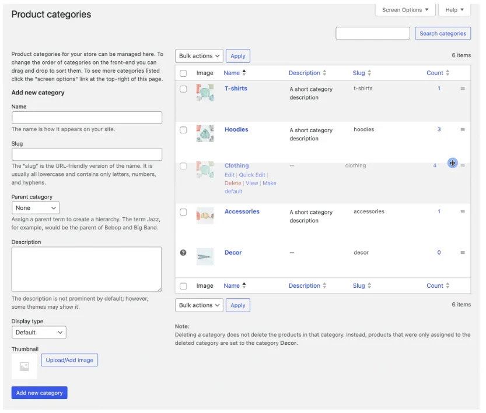Image resolution: width=486 pixels, height=413 pixels.
Task: Click the Accessories category thumbnail image
Action: (205, 216)
